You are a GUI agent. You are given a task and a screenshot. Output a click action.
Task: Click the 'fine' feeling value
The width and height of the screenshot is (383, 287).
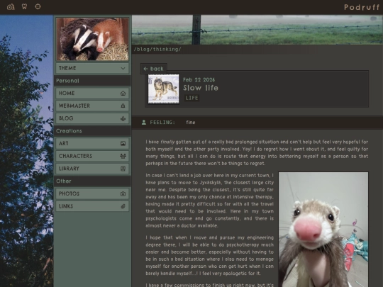[191, 123]
